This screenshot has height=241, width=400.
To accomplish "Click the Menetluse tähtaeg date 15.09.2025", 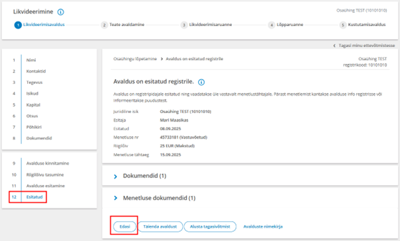I will [x=170, y=155].
